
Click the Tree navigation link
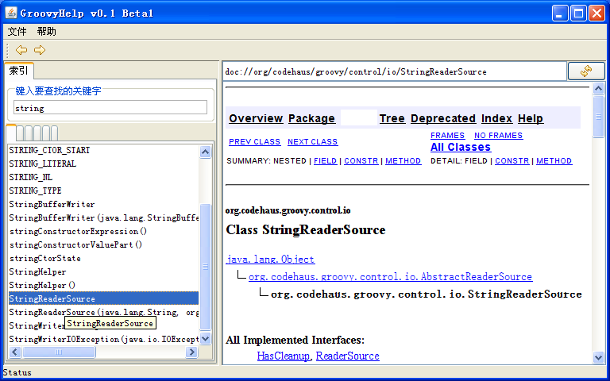[x=392, y=118]
